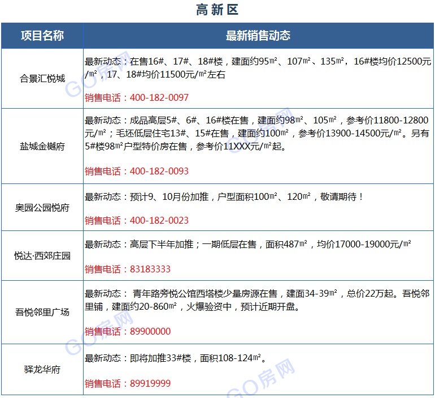Click project name 合景汇悦城
This screenshot has height=398, width=435.
pos(42,78)
